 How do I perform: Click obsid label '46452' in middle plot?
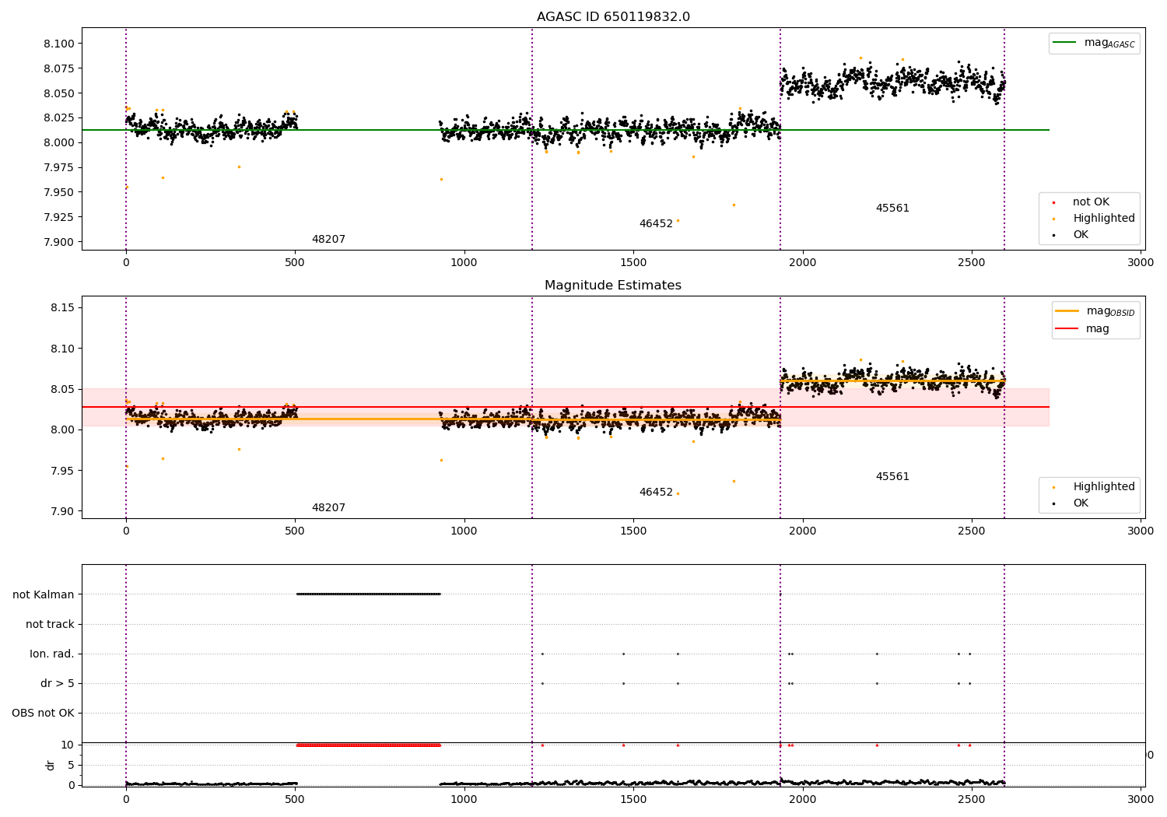(x=656, y=493)
